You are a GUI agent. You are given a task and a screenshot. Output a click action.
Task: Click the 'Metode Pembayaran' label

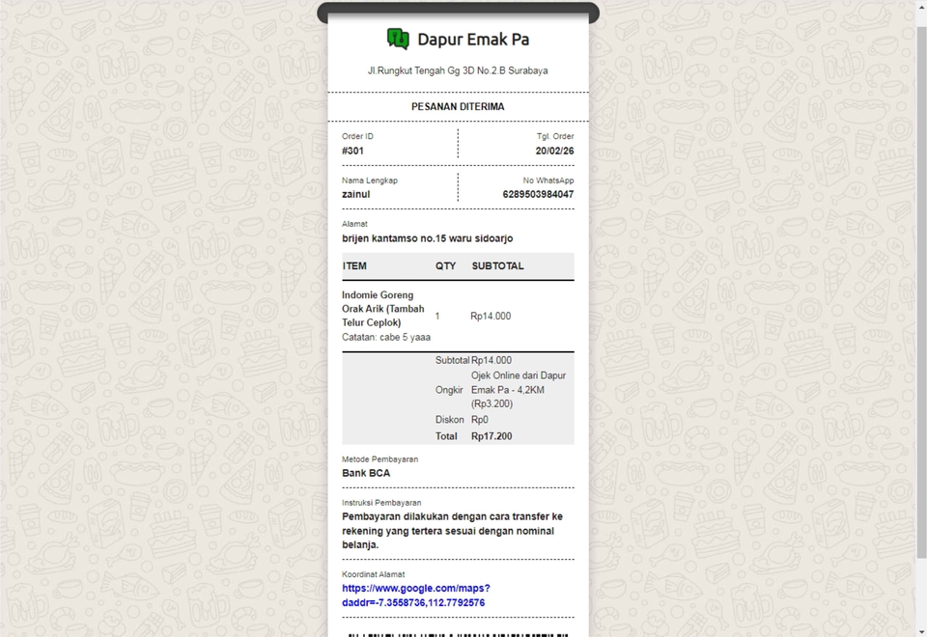379,459
